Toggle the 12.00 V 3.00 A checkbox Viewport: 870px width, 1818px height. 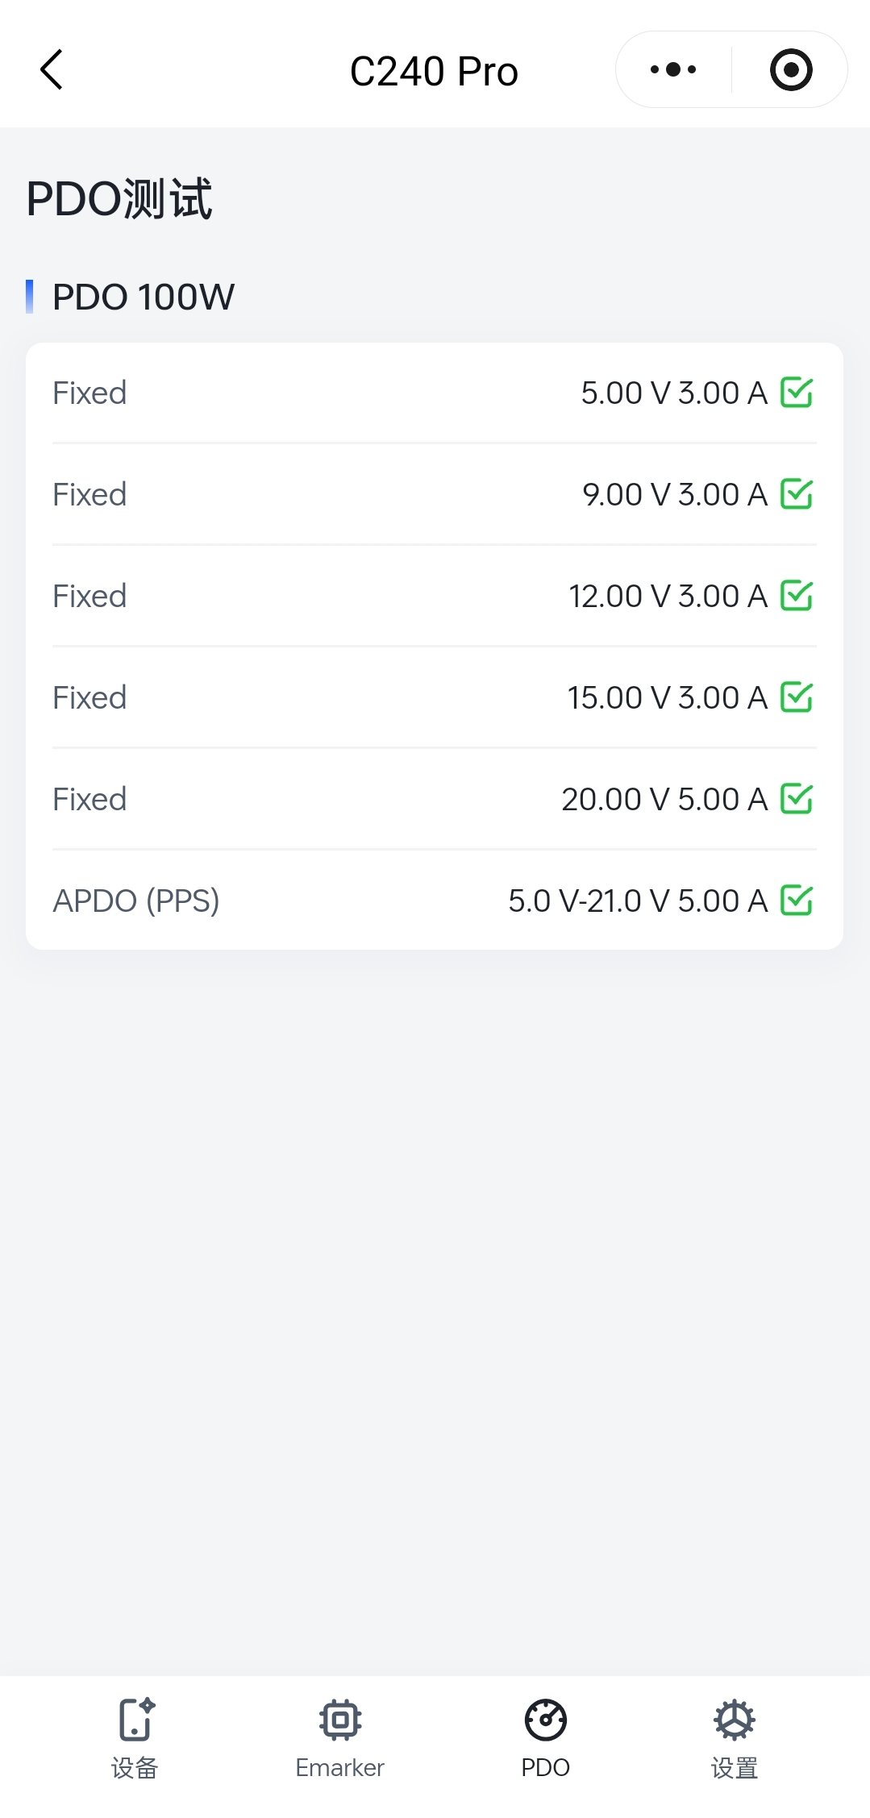click(x=797, y=596)
